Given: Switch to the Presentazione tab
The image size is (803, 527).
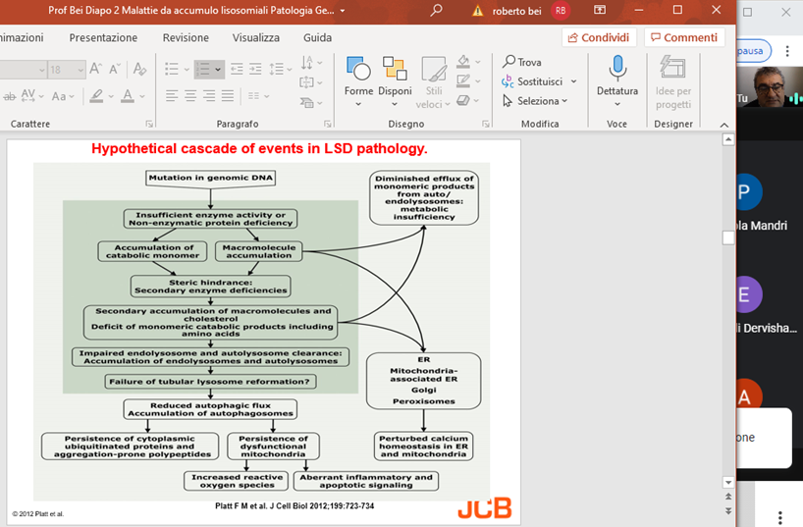Looking at the screenshot, I should [103, 37].
